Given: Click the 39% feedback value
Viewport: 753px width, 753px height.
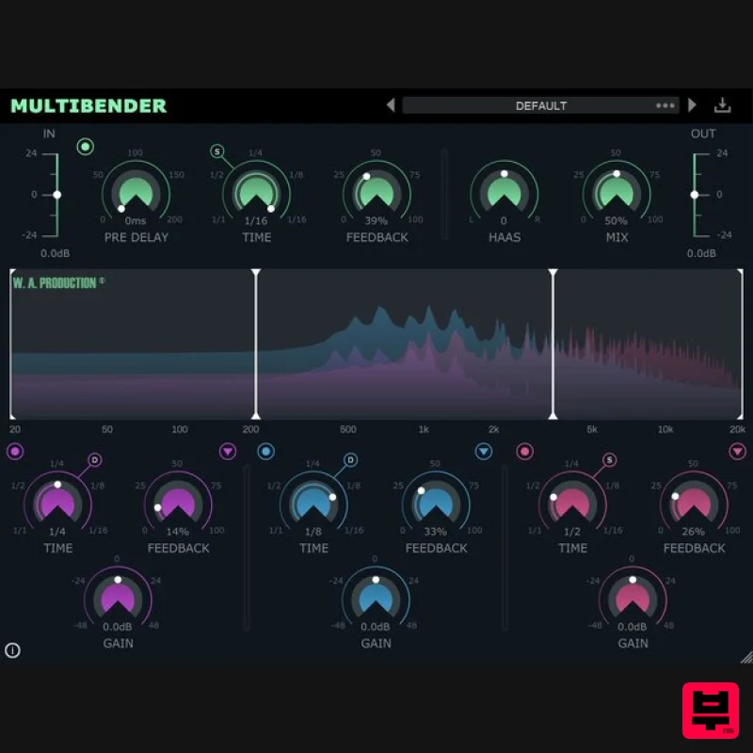Looking at the screenshot, I should click(x=376, y=221).
